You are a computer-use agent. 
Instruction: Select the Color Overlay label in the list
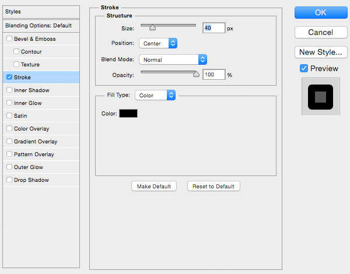tap(32, 129)
